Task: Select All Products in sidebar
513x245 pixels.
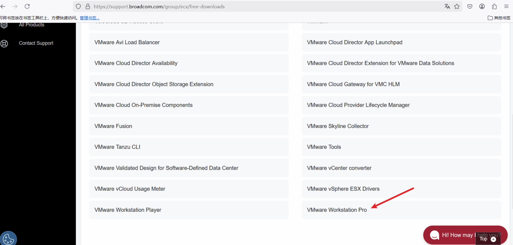Action: point(32,25)
